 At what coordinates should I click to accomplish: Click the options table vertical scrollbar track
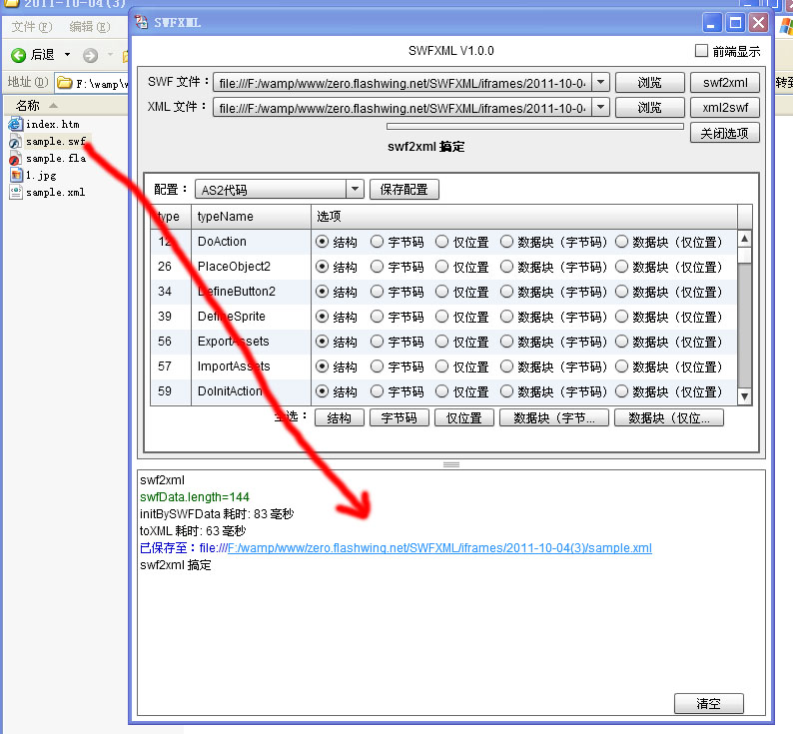click(744, 326)
